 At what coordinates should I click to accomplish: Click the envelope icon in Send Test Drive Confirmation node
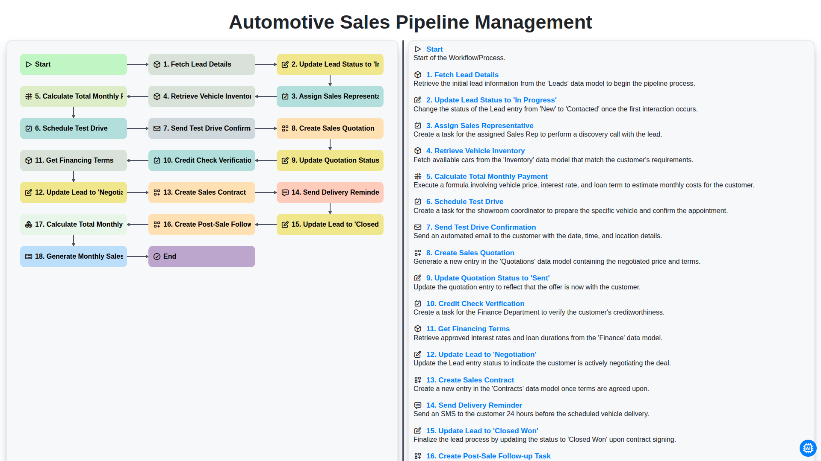pos(157,128)
